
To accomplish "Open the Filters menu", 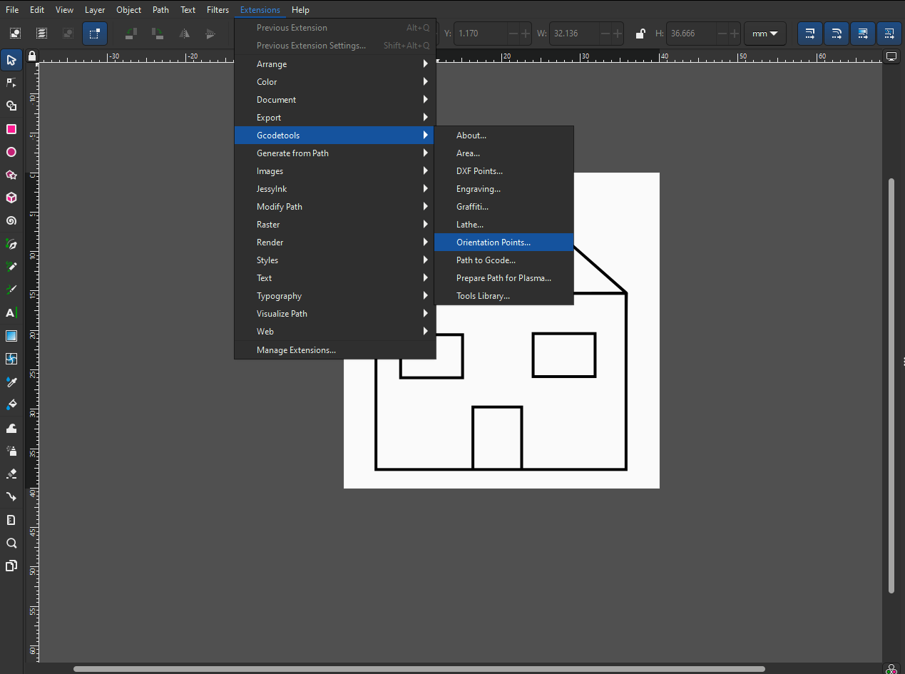I will pos(218,10).
